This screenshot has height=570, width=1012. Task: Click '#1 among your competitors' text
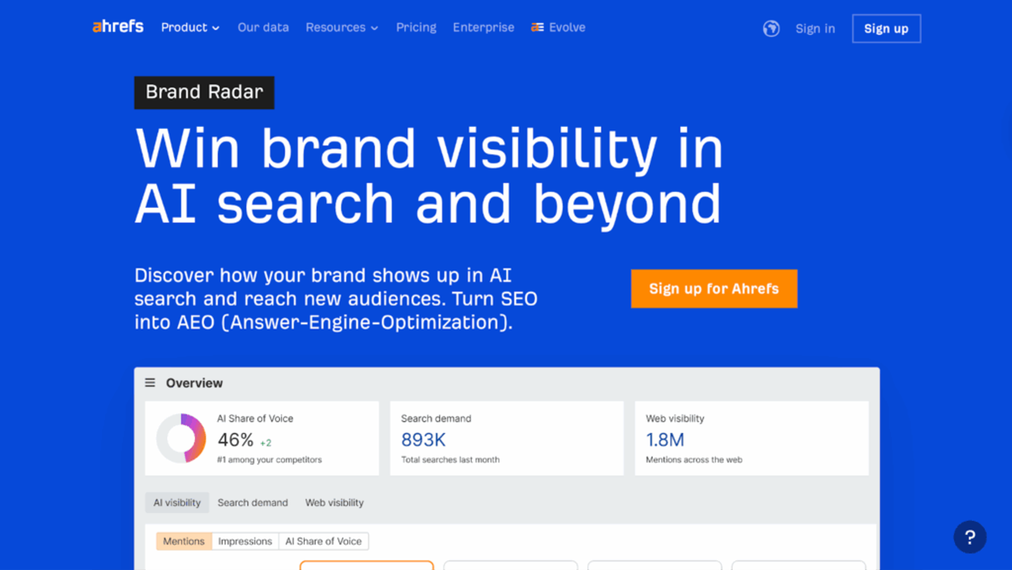click(x=269, y=459)
